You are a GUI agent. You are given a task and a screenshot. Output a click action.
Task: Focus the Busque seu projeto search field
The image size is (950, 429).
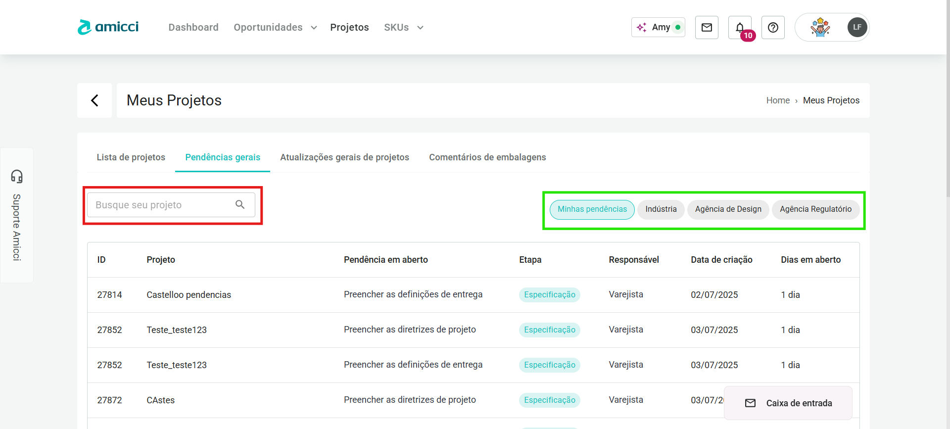pyautogui.click(x=161, y=205)
